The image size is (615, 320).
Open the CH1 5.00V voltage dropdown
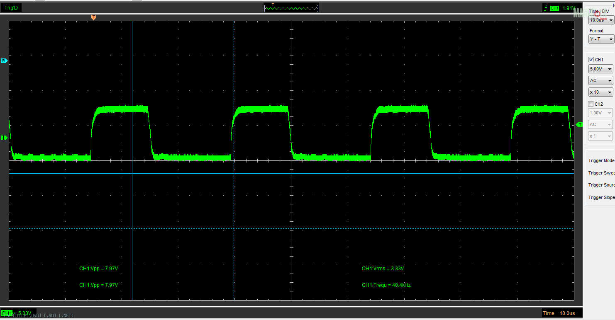pos(600,69)
